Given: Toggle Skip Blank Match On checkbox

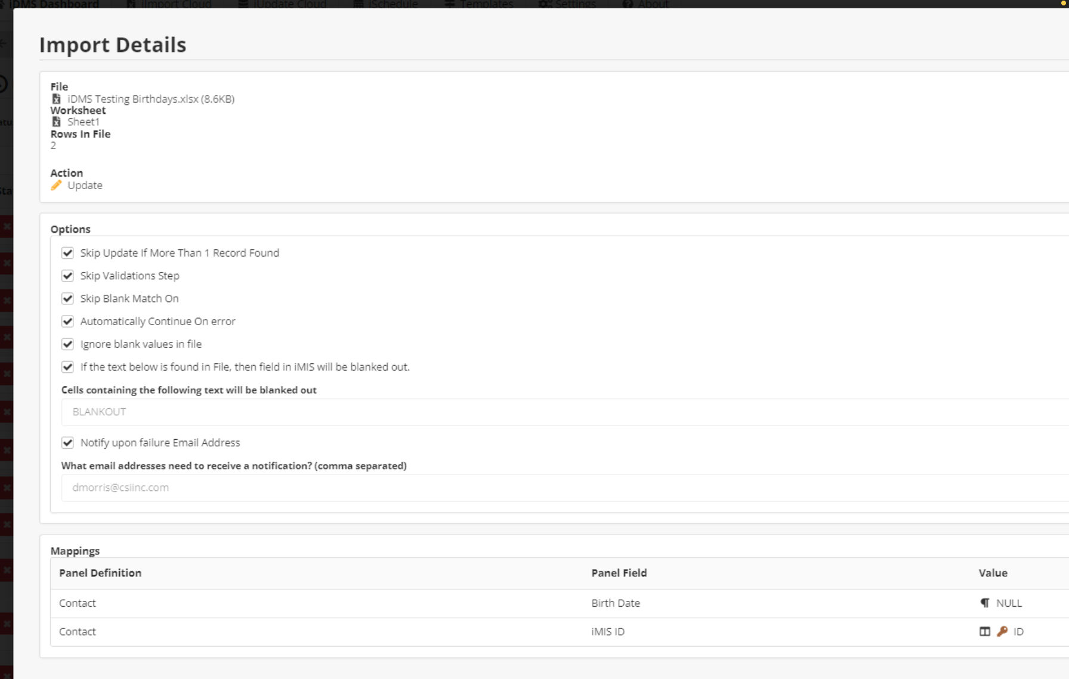Looking at the screenshot, I should [x=68, y=298].
